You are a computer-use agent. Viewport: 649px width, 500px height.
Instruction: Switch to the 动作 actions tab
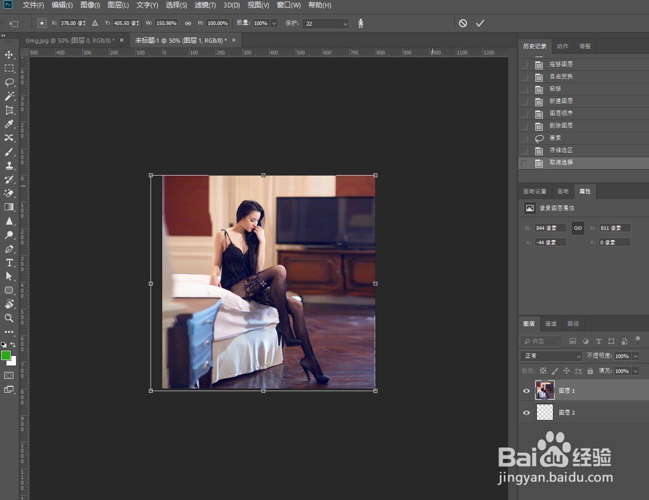point(563,46)
